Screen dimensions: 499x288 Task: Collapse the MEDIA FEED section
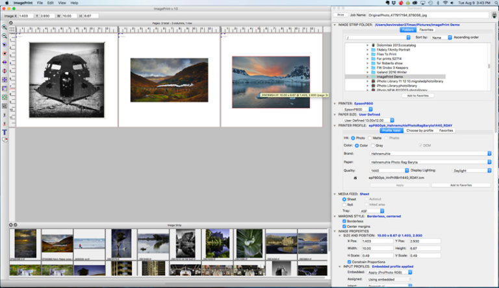pos(335,194)
